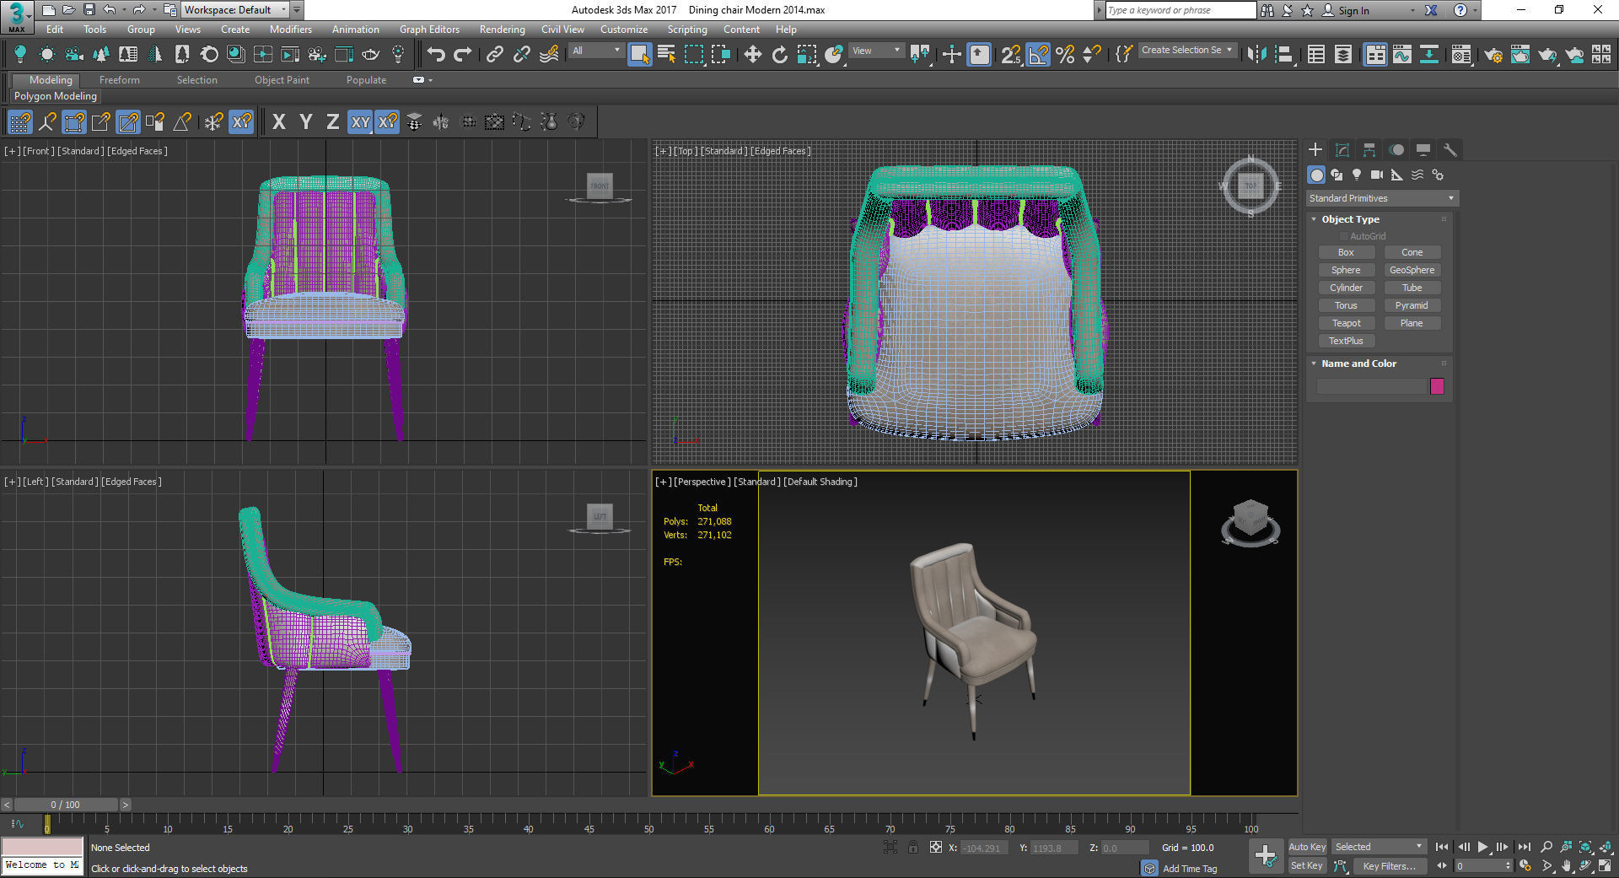Viewport: 1619px width, 878px height.
Task: Click the Pan View hand icon
Action: pos(1566,865)
